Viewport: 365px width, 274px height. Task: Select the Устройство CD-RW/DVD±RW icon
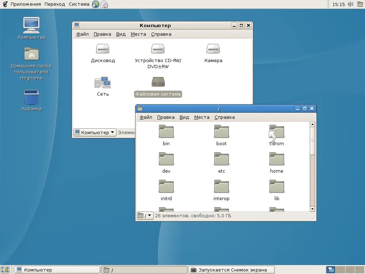click(x=158, y=49)
